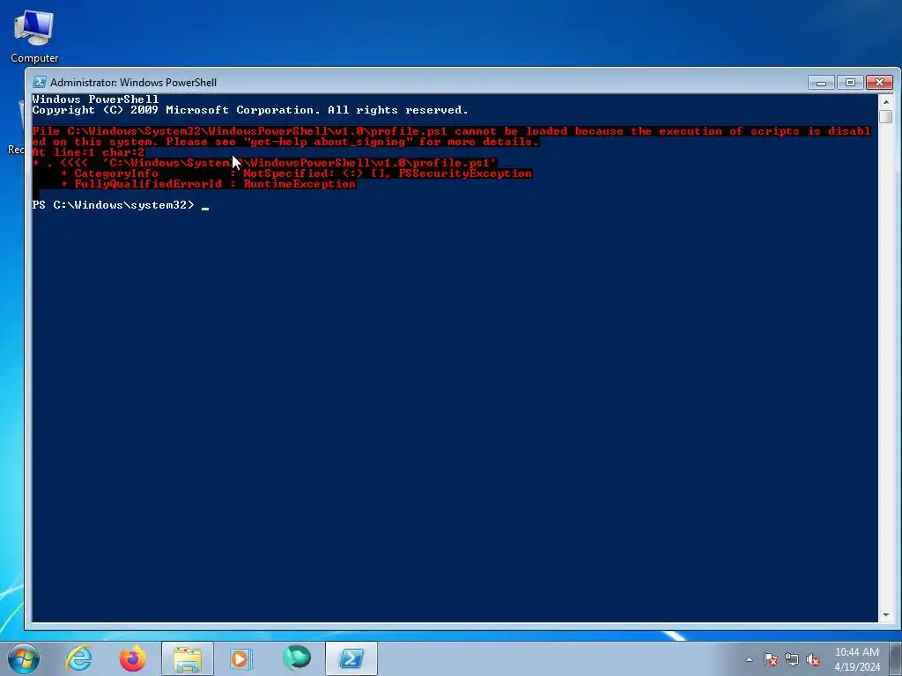Click the 'Windows PowerShell' banner heading in console

coord(95,99)
